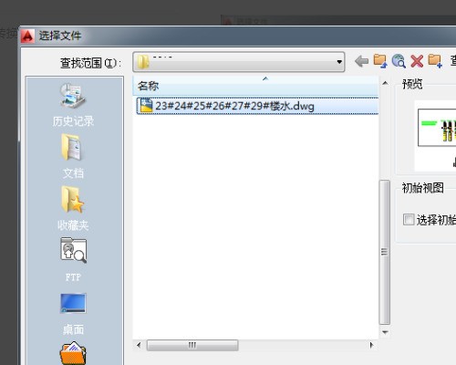Viewport: 456px width, 365px height.
Task: Click the back arrow toolbar button
Action: click(361, 61)
